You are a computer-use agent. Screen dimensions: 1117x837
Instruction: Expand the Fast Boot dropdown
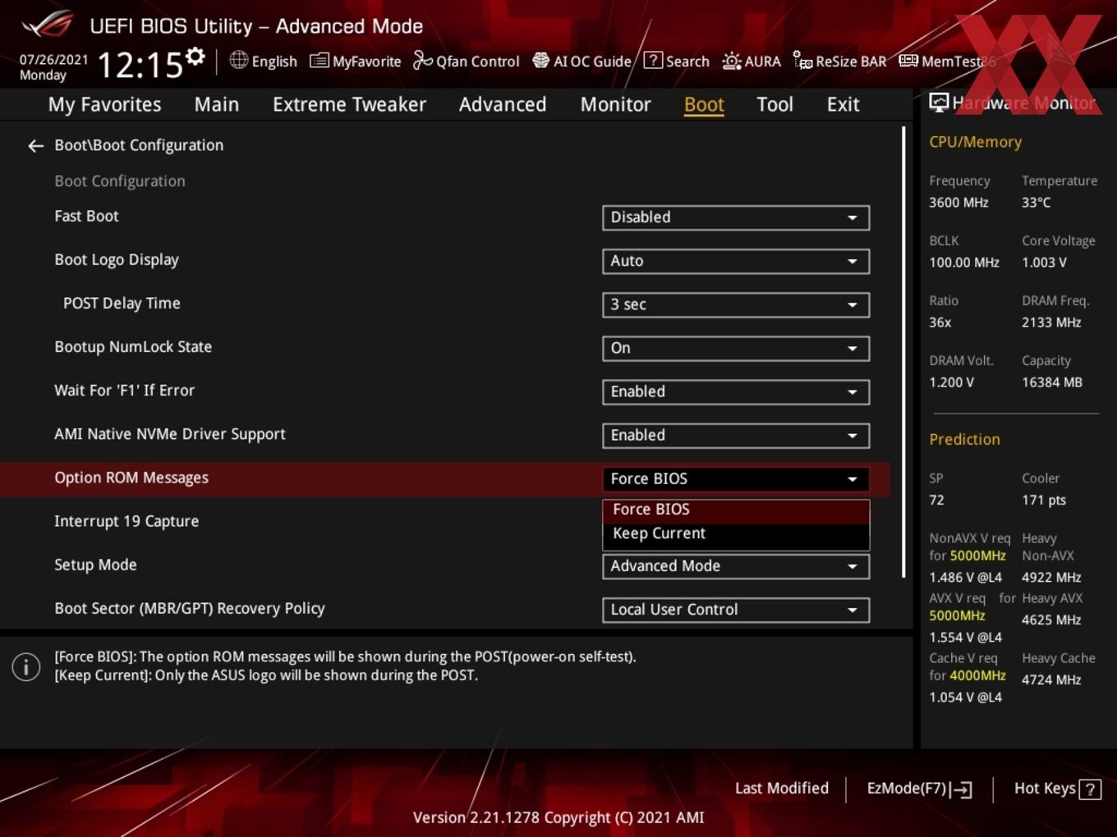tap(736, 217)
